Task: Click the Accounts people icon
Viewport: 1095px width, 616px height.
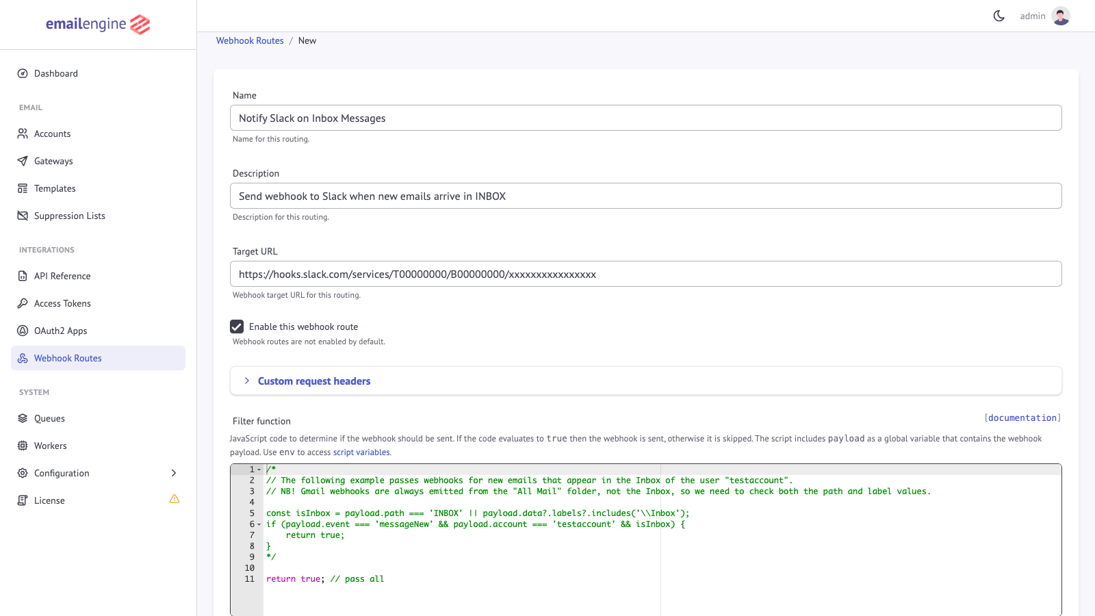Action: (x=23, y=133)
